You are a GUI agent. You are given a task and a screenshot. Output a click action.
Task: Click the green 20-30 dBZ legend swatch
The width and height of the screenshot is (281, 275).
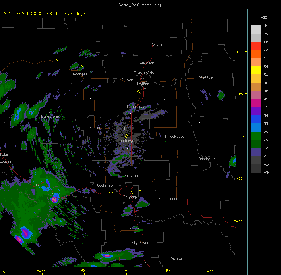[256, 136]
